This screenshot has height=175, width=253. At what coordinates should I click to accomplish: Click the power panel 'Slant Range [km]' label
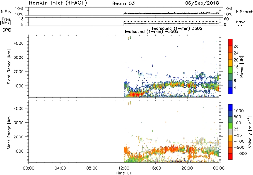(x=9, y=67)
